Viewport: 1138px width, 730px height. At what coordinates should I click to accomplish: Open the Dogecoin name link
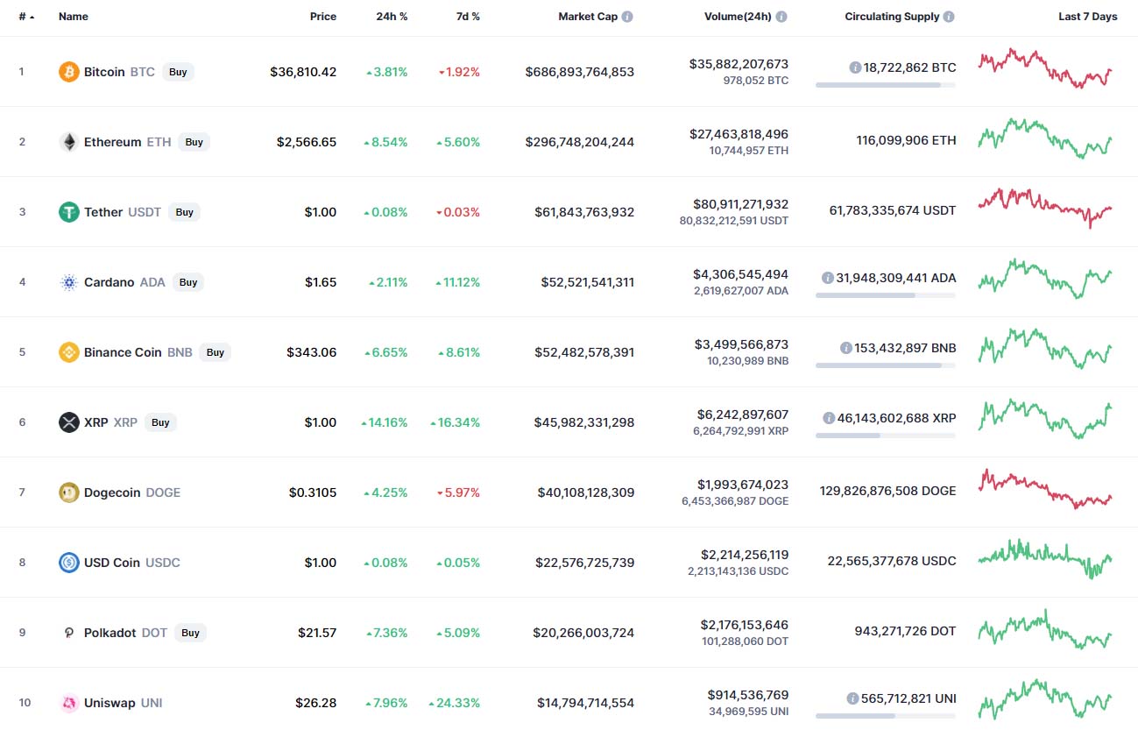point(112,493)
